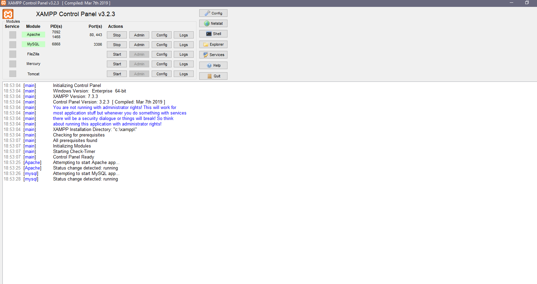Open the Shell command prompt
The image size is (537, 284).
213,33
